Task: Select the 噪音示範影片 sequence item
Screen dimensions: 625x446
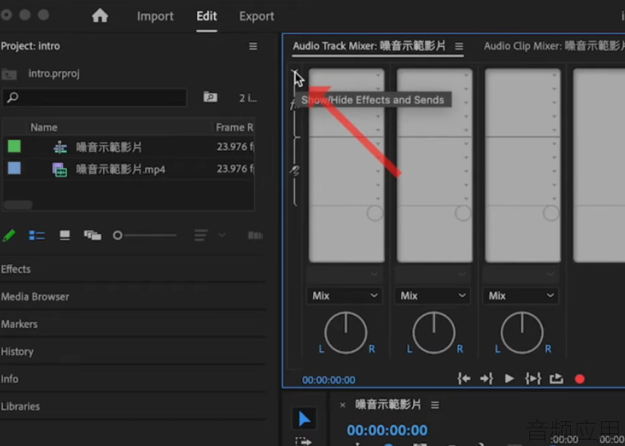Action: point(108,147)
